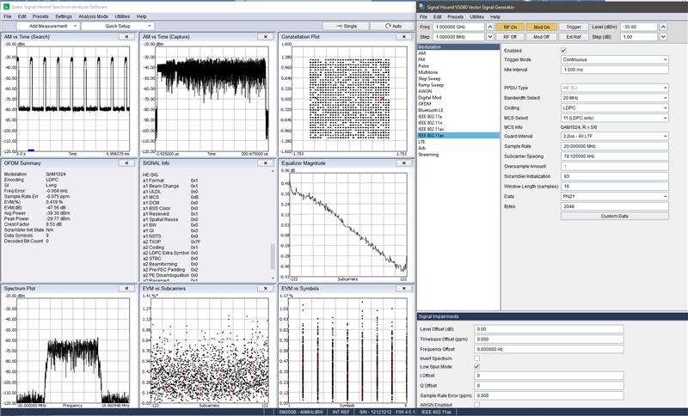Click the Auto sweep button

coord(393,27)
